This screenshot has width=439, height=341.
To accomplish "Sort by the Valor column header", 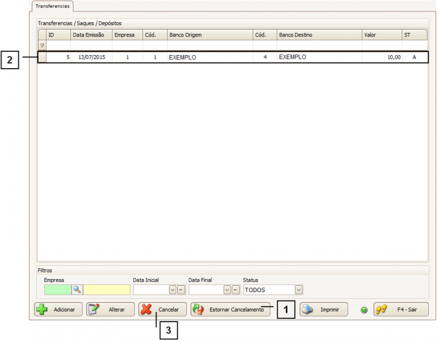I will click(x=381, y=35).
